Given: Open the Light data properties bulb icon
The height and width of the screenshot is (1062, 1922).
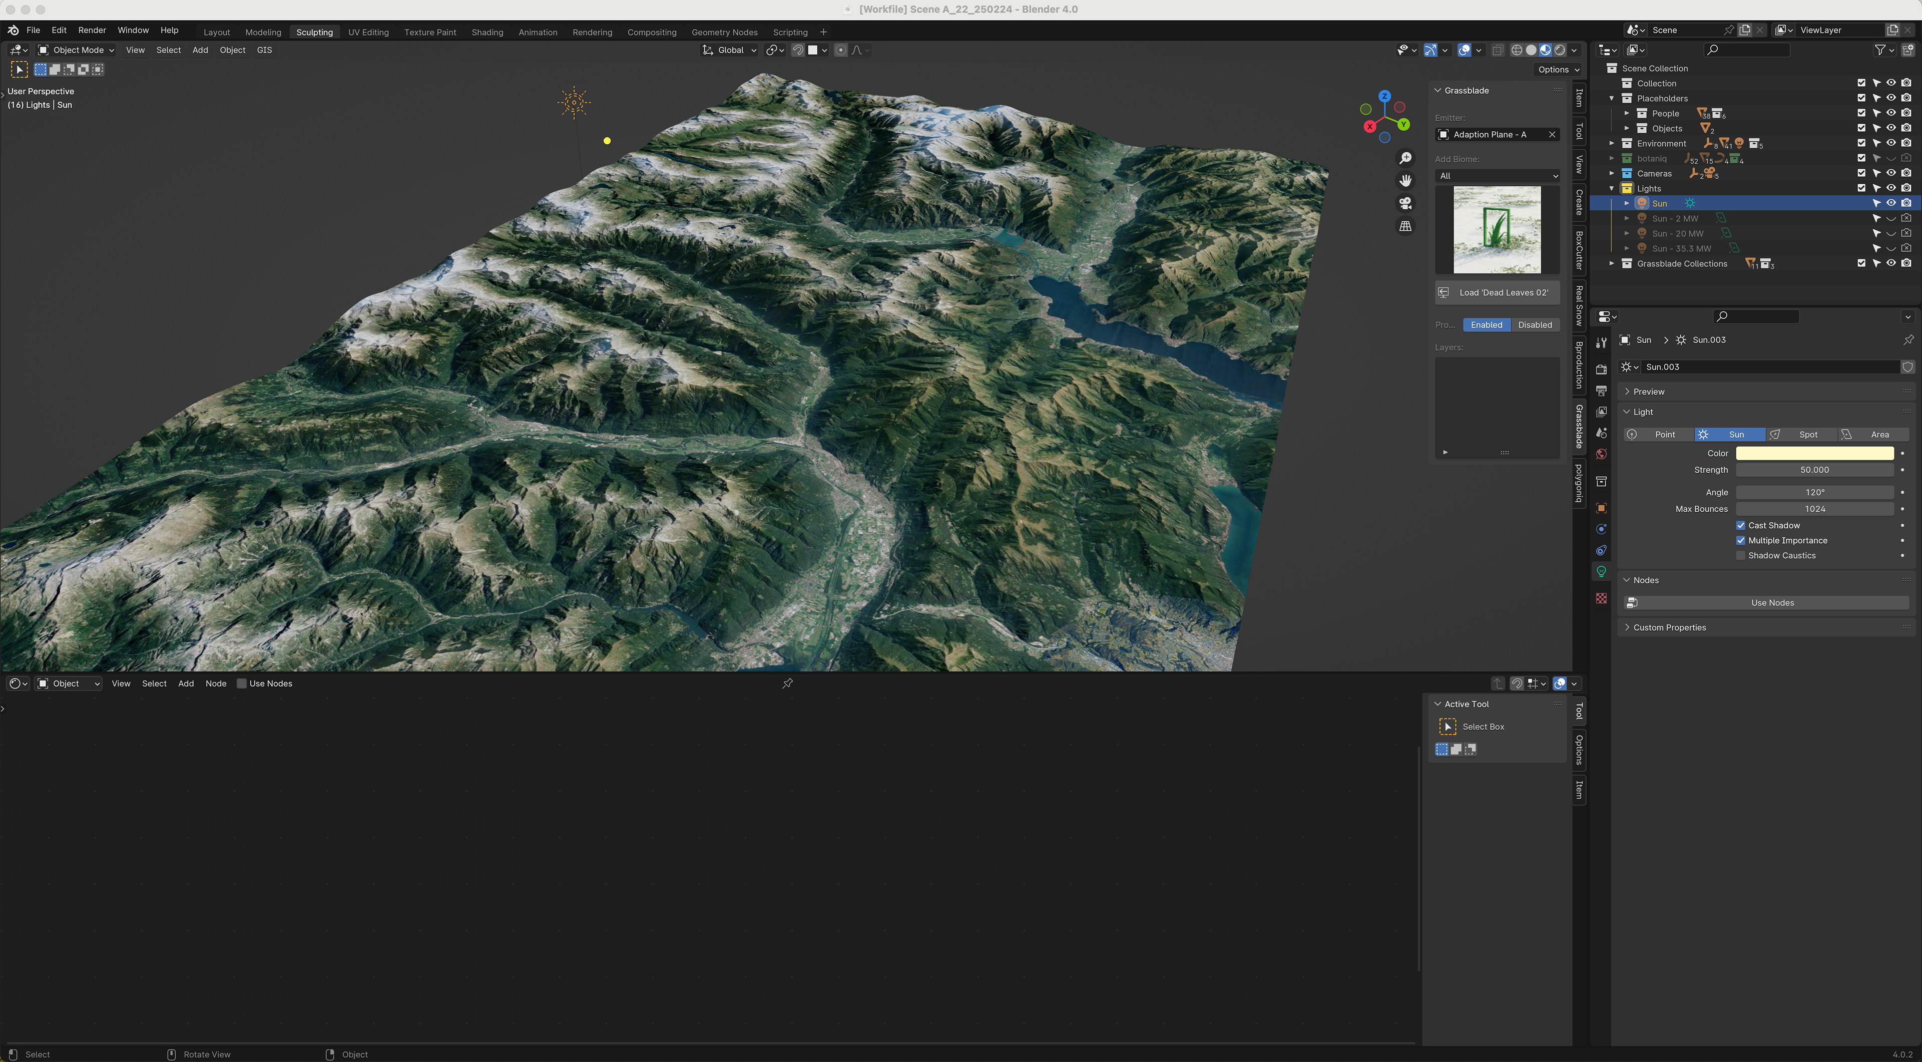Looking at the screenshot, I should [1601, 572].
